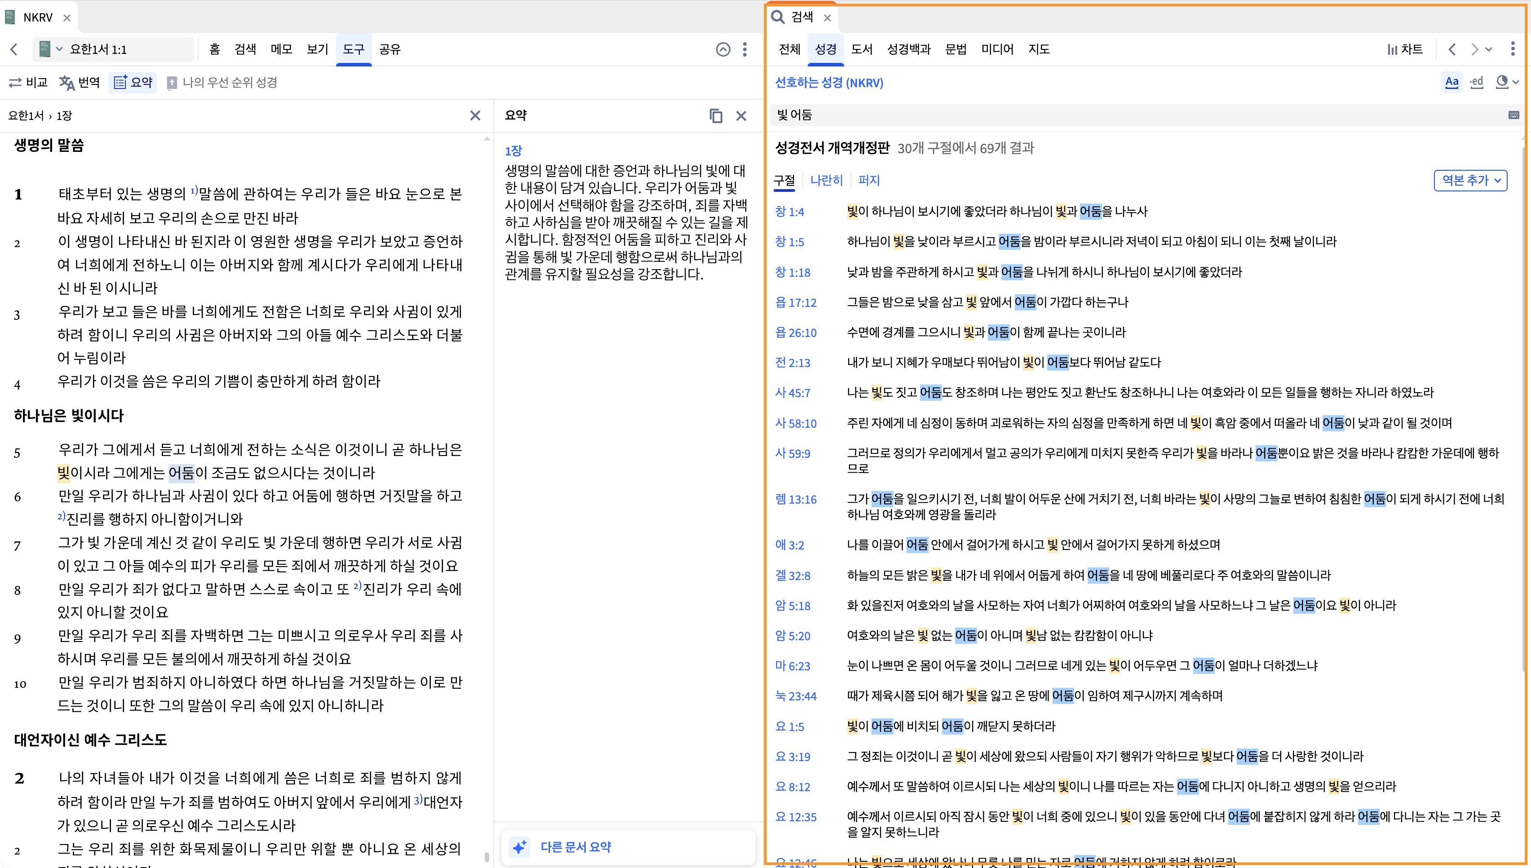1531x868 pixels.
Task: Toggle the -ed match all word forms option
Action: pos(1477,82)
